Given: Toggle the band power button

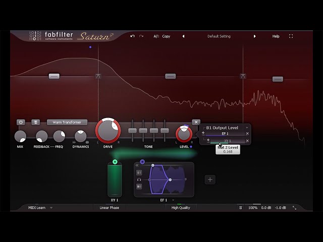Looking at the screenshot, I should 21,122.
